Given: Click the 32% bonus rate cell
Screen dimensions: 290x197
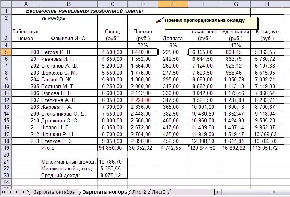Looking at the screenshot, I should pos(143,45).
